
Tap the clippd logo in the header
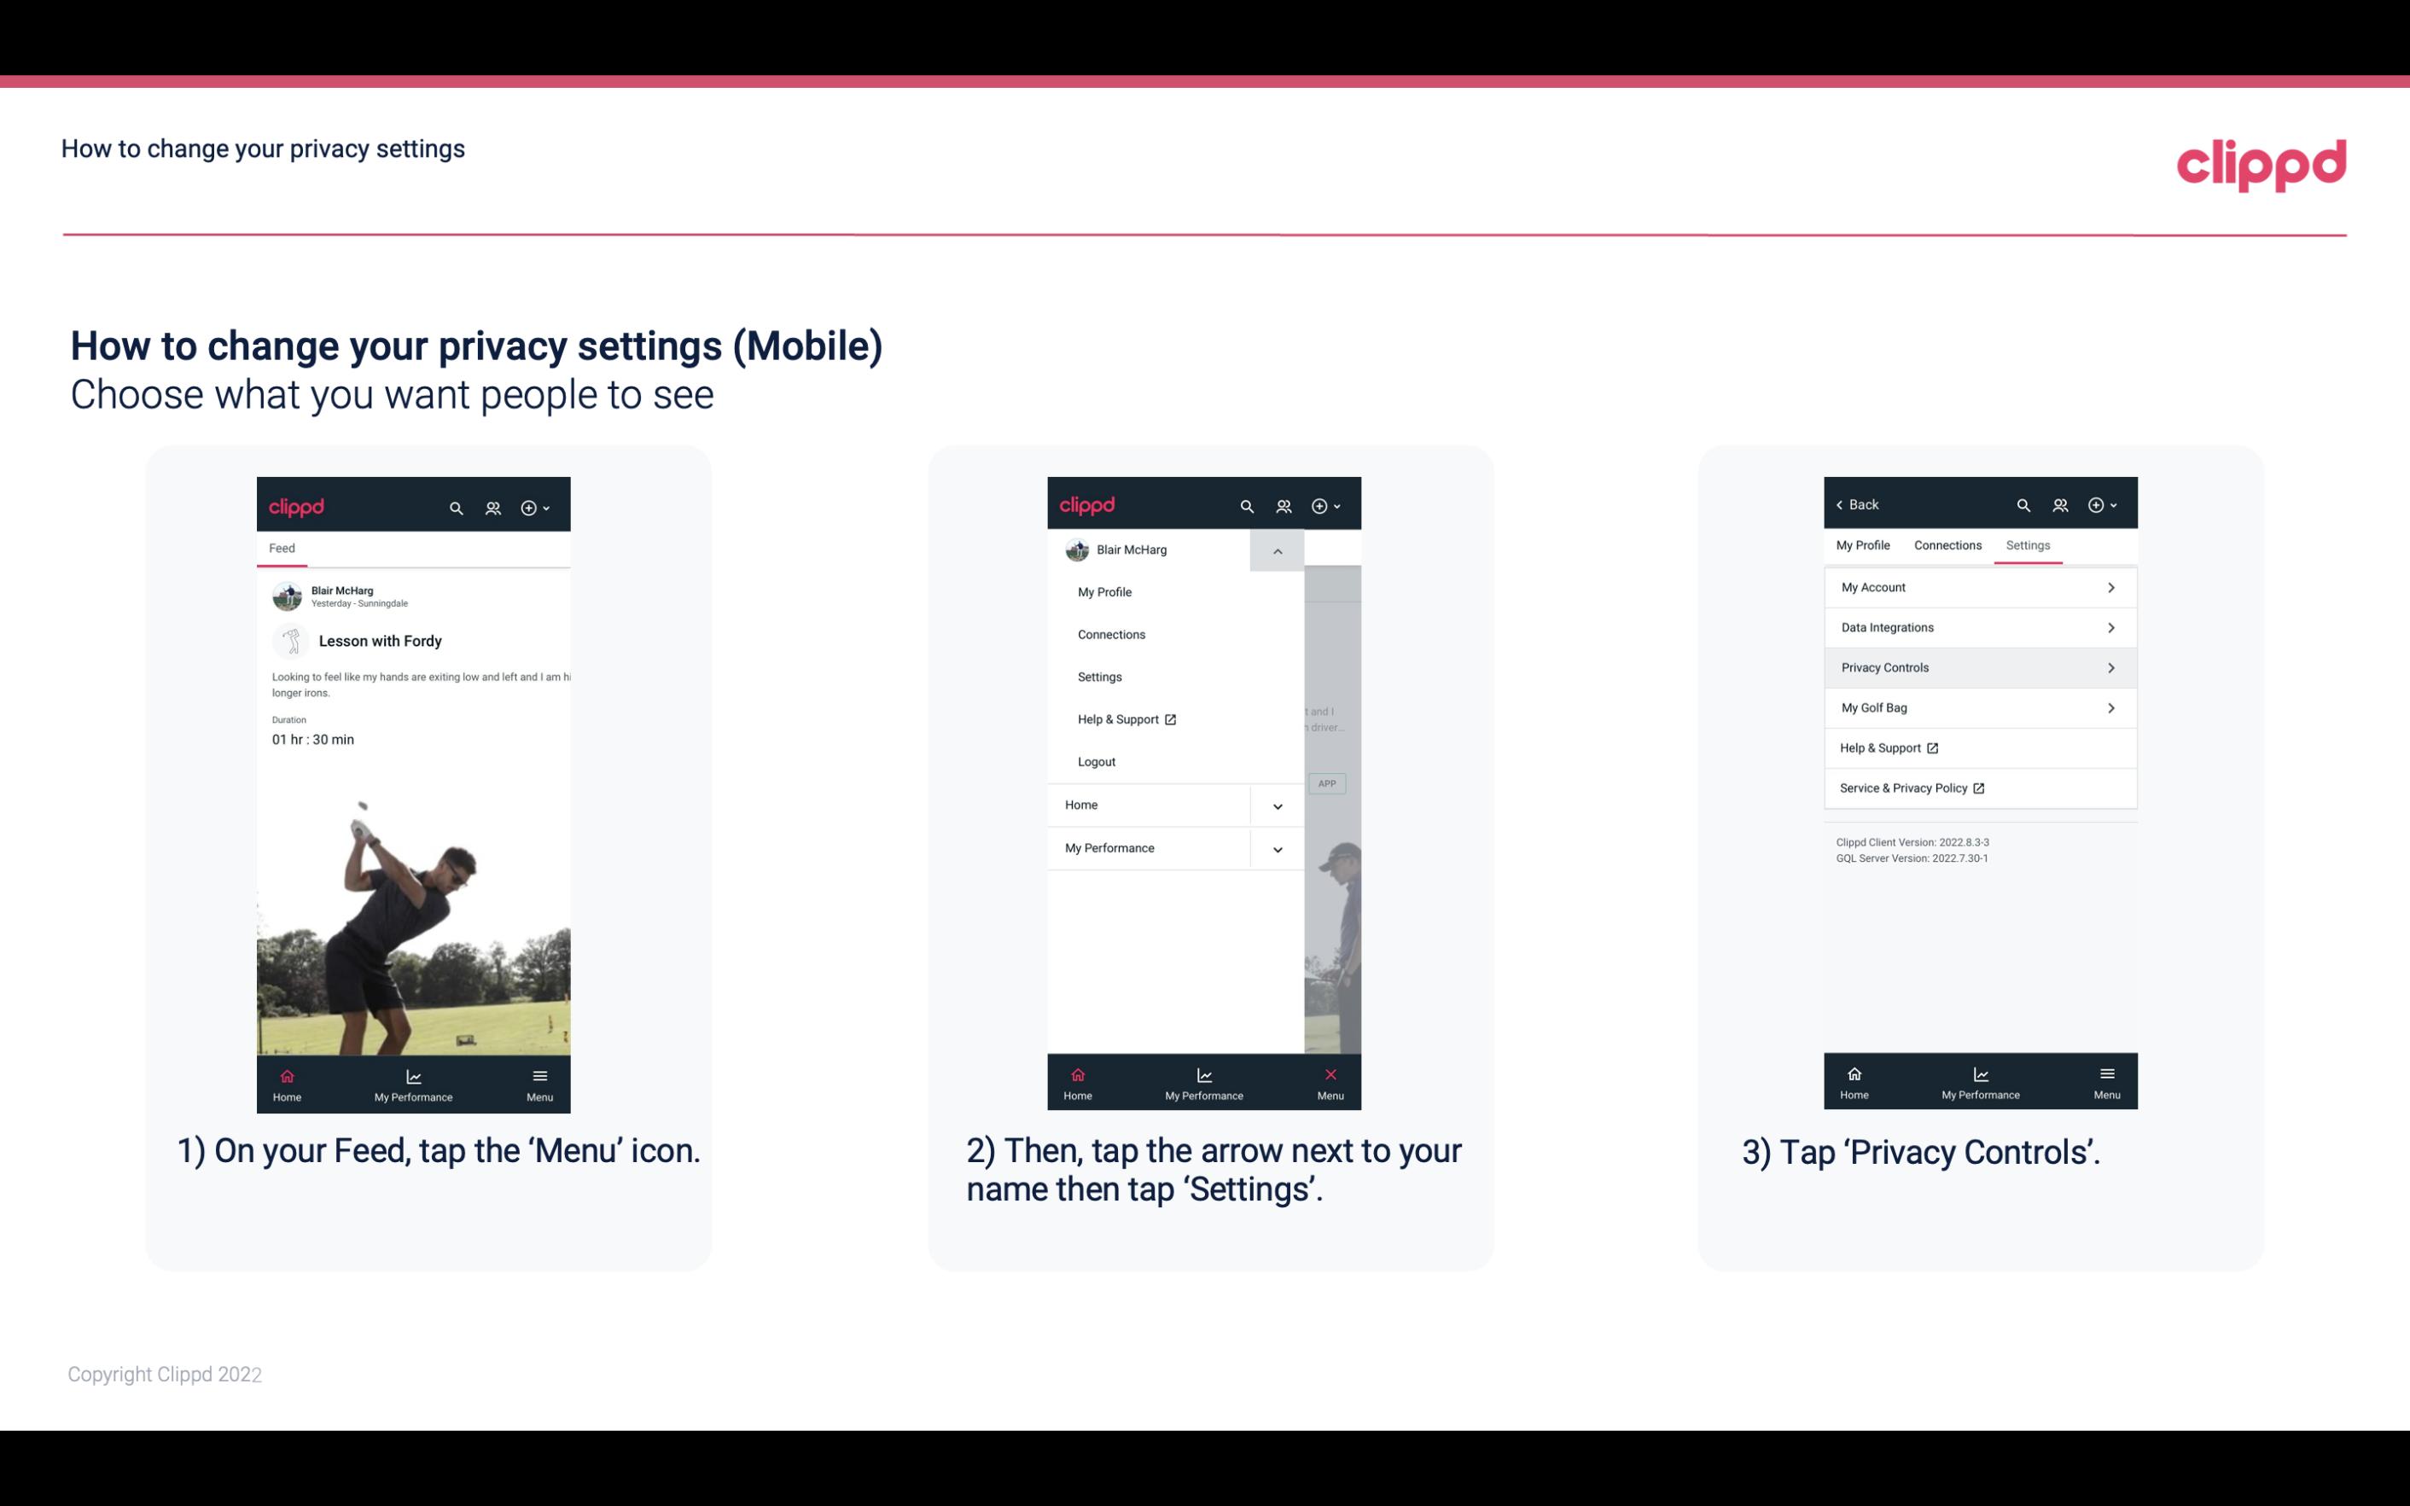2261,163
